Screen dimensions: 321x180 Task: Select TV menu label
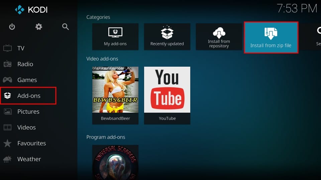pyautogui.click(x=21, y=48)
